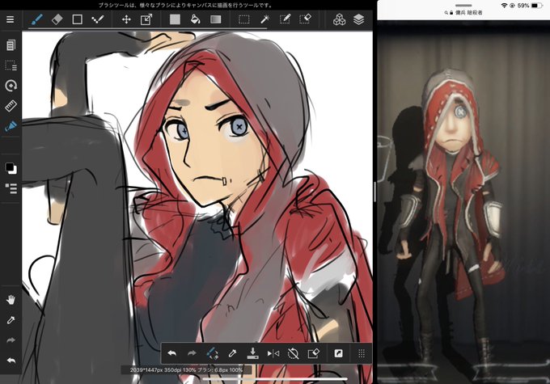Tap redo in bottom shortcut bar
The image size is (550, 384).
click(x=192, y=353)
